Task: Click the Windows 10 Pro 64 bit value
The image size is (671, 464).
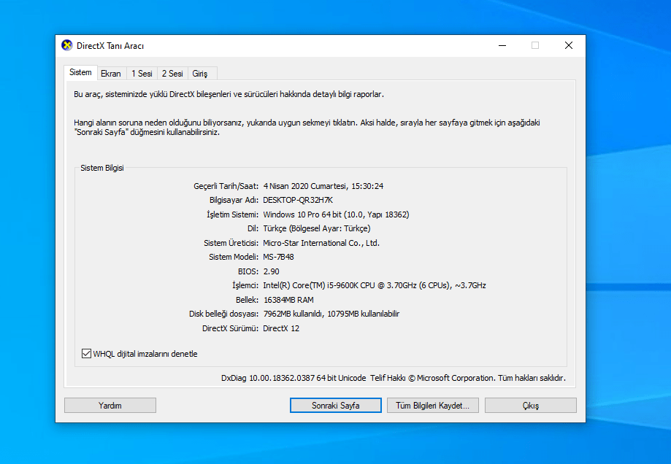Action: [336, 214]
